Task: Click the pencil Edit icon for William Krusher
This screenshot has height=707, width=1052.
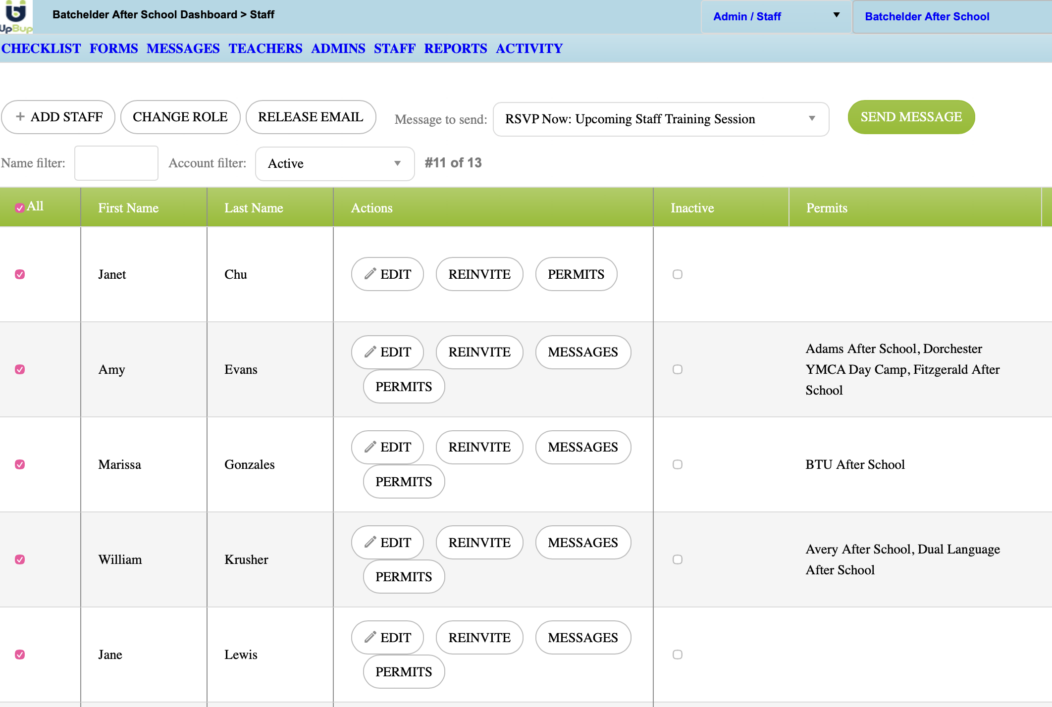Action: [370, 542]
